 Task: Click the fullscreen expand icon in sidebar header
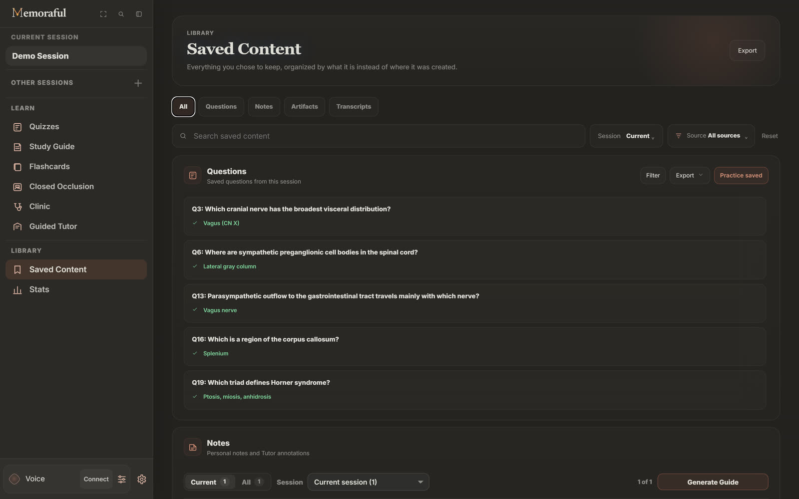point(103,14)
